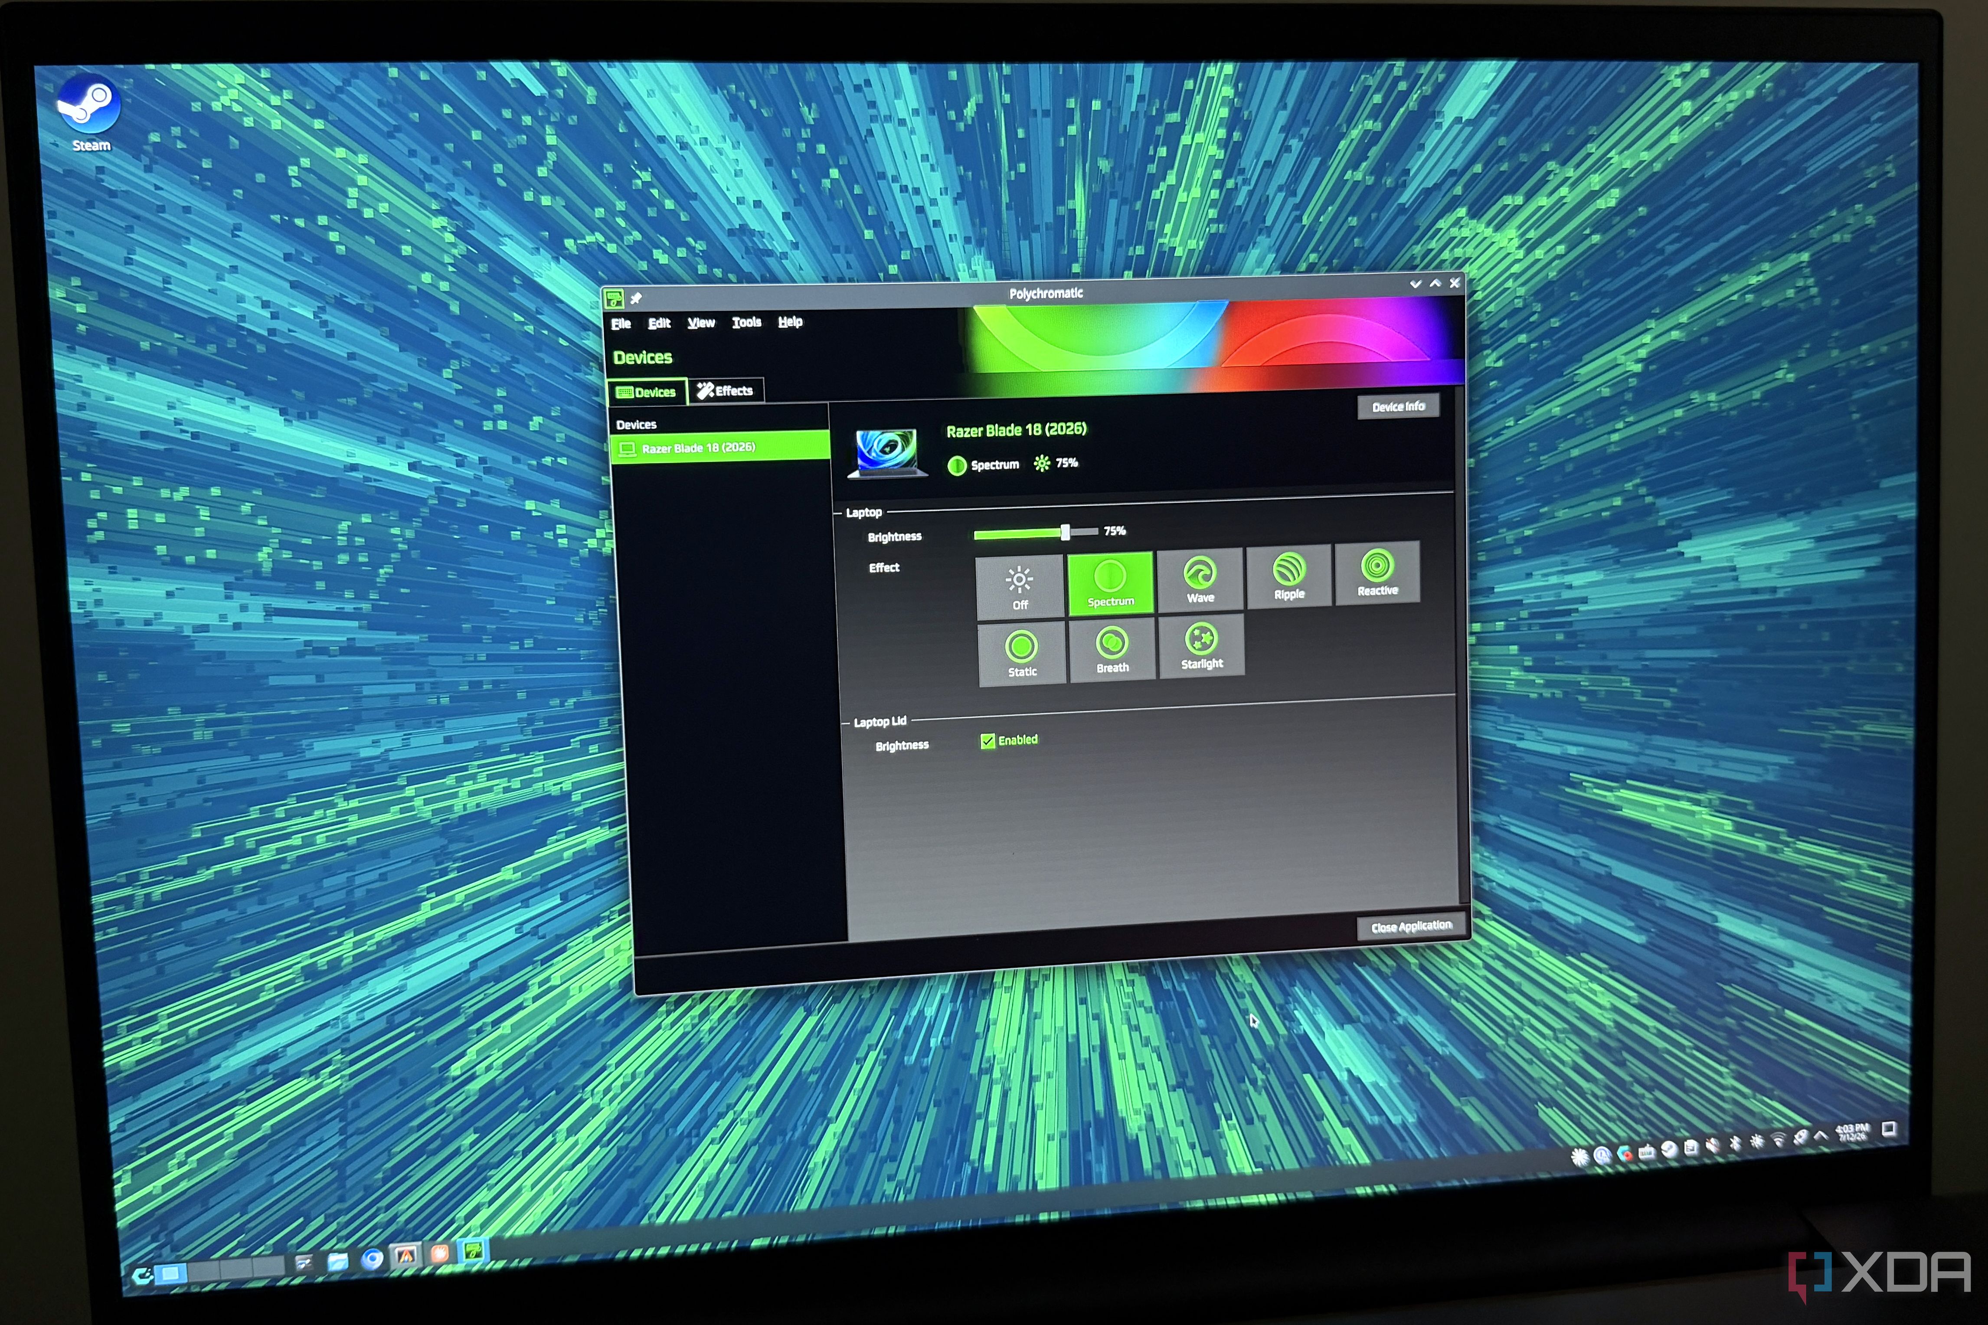Screen dimensions: 1988x1325
Task: Choose the Wave lighting effect
Action: [1200, 580]
